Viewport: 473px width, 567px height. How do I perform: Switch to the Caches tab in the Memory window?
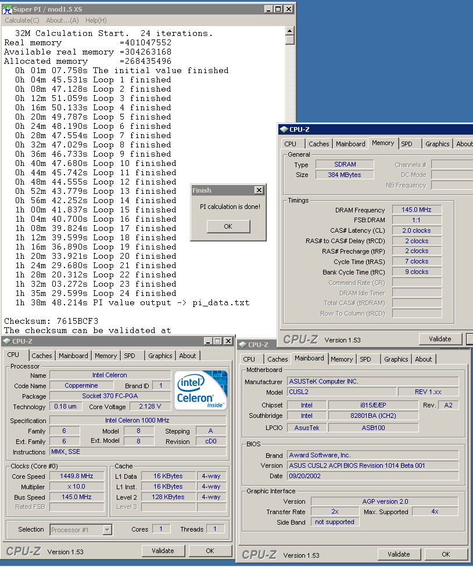319,144
